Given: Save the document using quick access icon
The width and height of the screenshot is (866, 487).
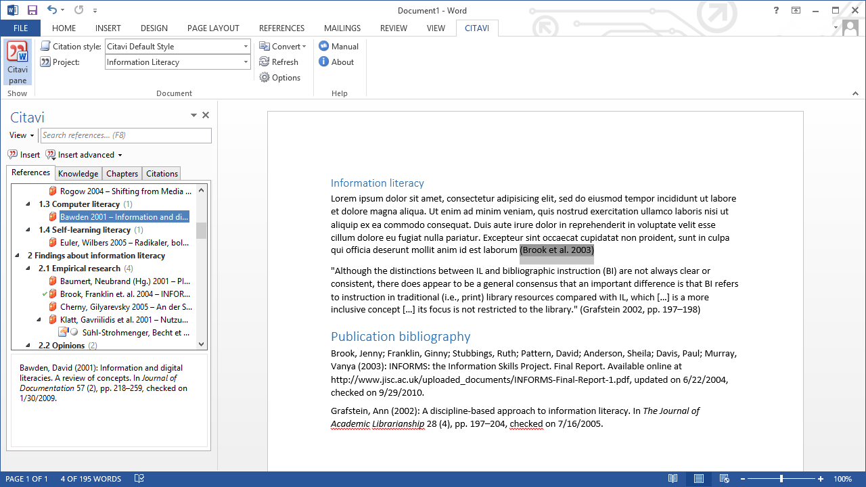Looking at the screenshot, I should click(x=32, y=10).
